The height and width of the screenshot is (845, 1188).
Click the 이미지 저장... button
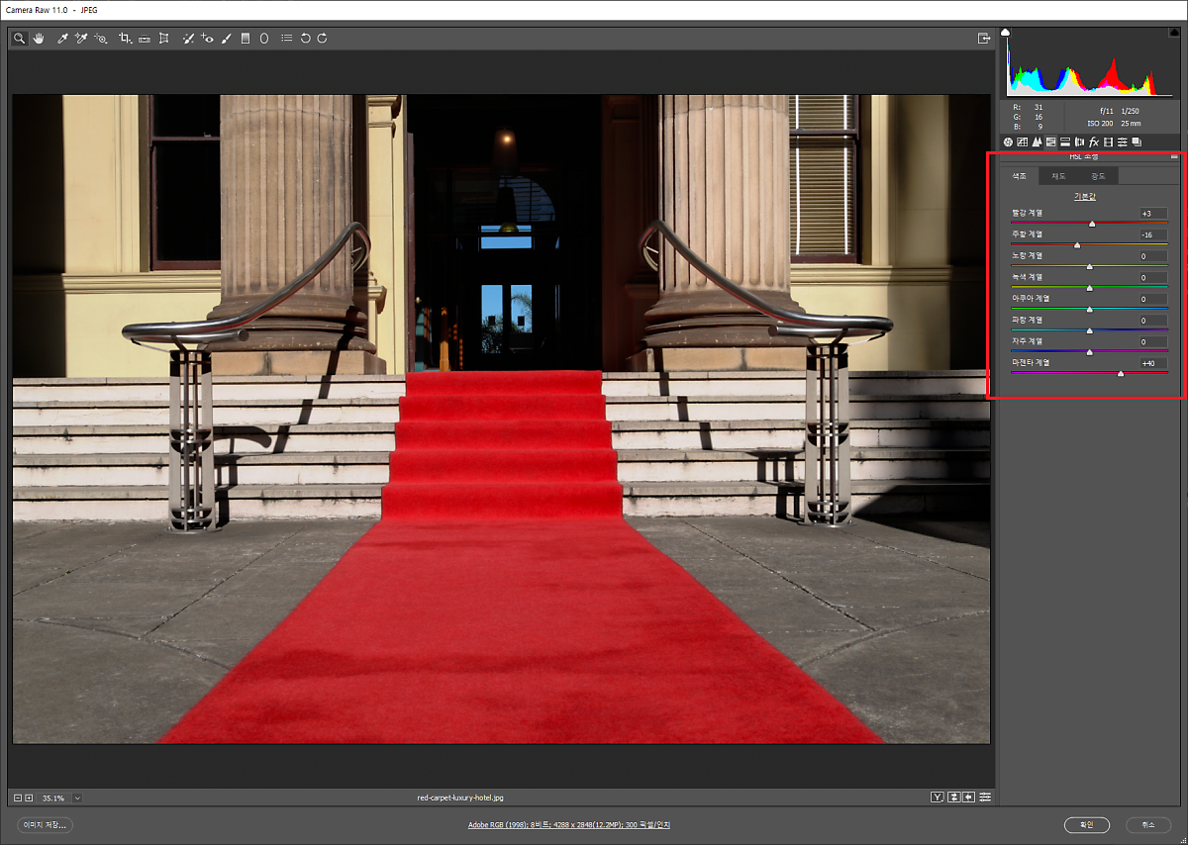click(x=46, y=824)
